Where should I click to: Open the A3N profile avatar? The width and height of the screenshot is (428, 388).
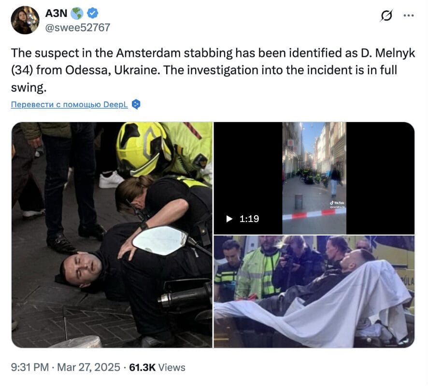pyautogui.click(x=25, y=20)
